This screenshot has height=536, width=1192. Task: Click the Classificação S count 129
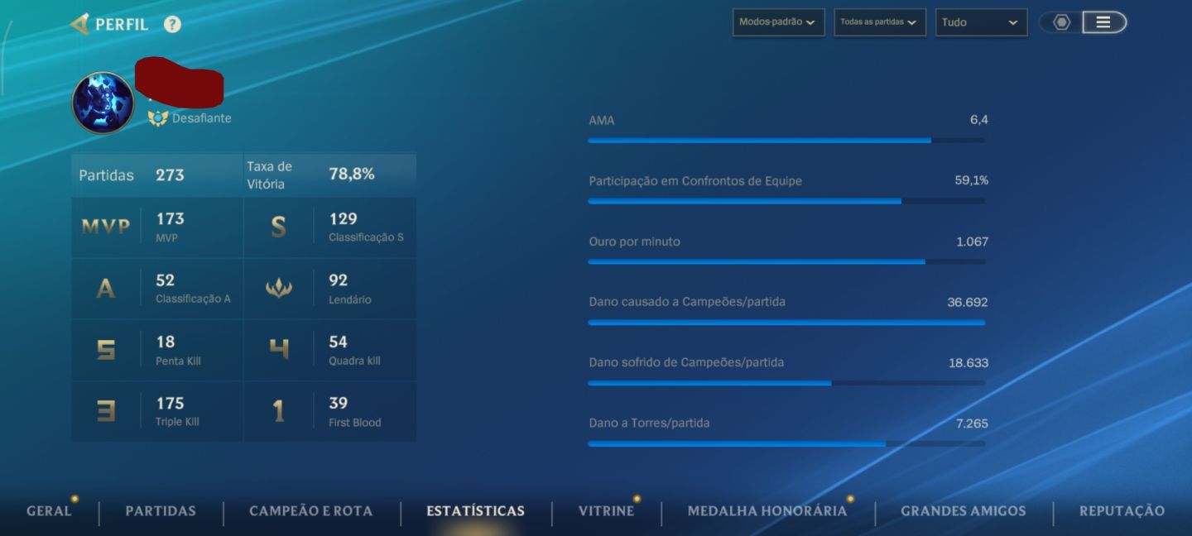point(343,219)
